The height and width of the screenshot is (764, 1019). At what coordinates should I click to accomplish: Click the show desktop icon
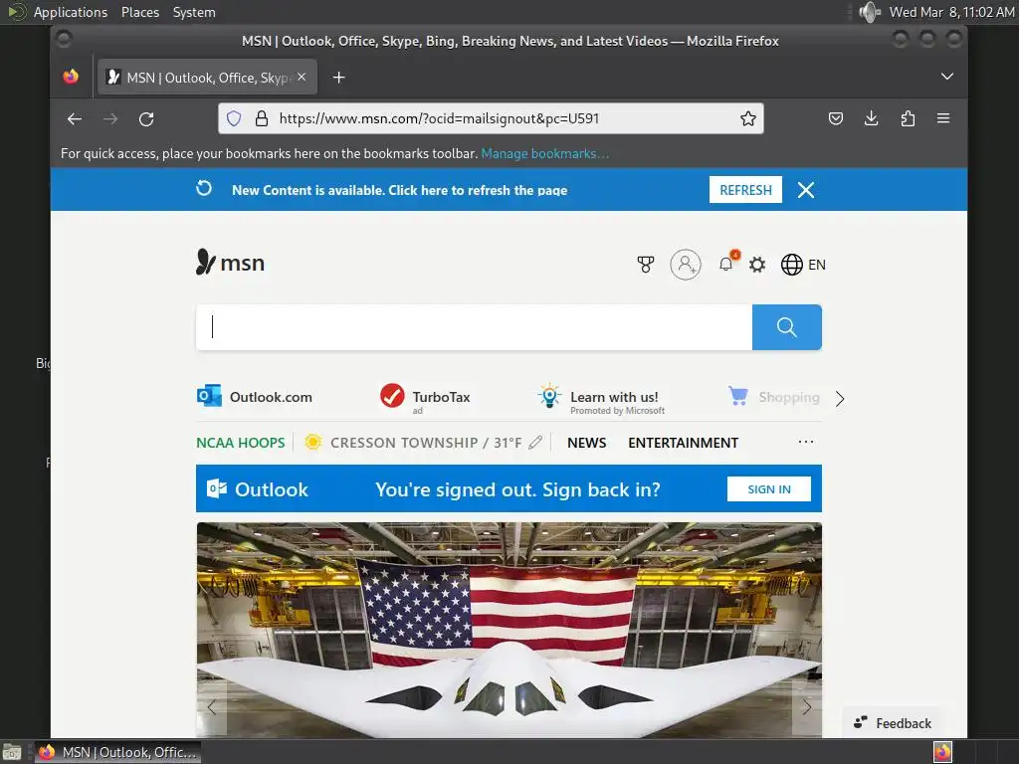coord(12,752)
